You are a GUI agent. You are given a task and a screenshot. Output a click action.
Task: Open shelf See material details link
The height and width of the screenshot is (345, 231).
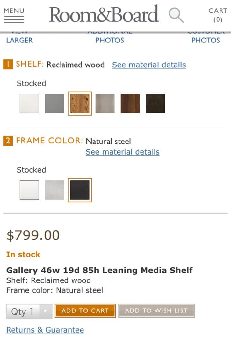tap(149, 65)
